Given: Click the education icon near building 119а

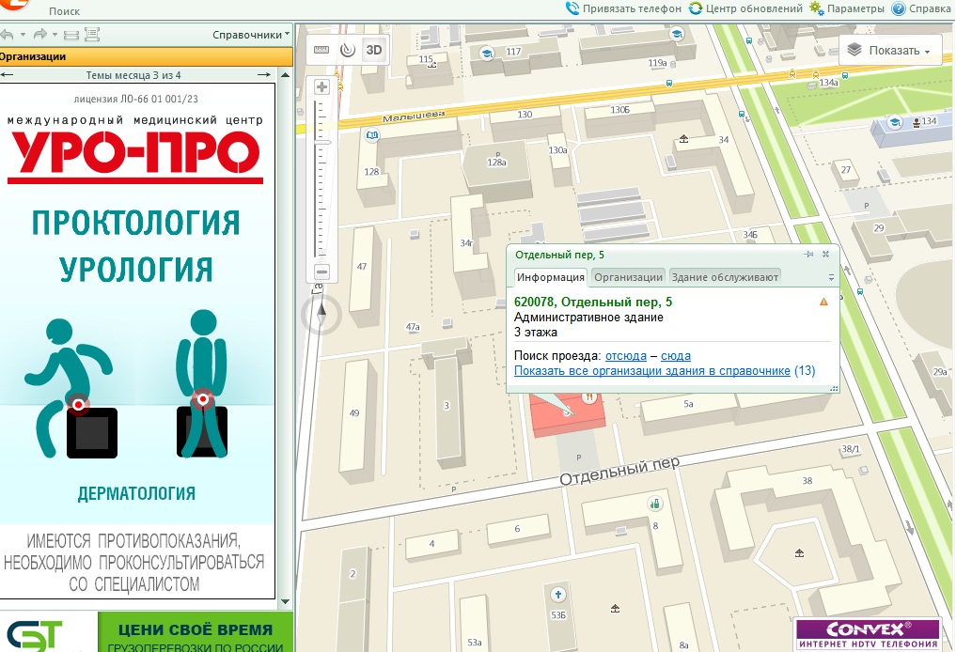Looking at the screenshot, I should (x=676, y=35).
